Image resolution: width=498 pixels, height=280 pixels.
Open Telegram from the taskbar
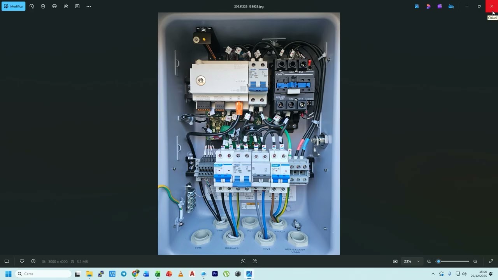[x=123, y=274]
